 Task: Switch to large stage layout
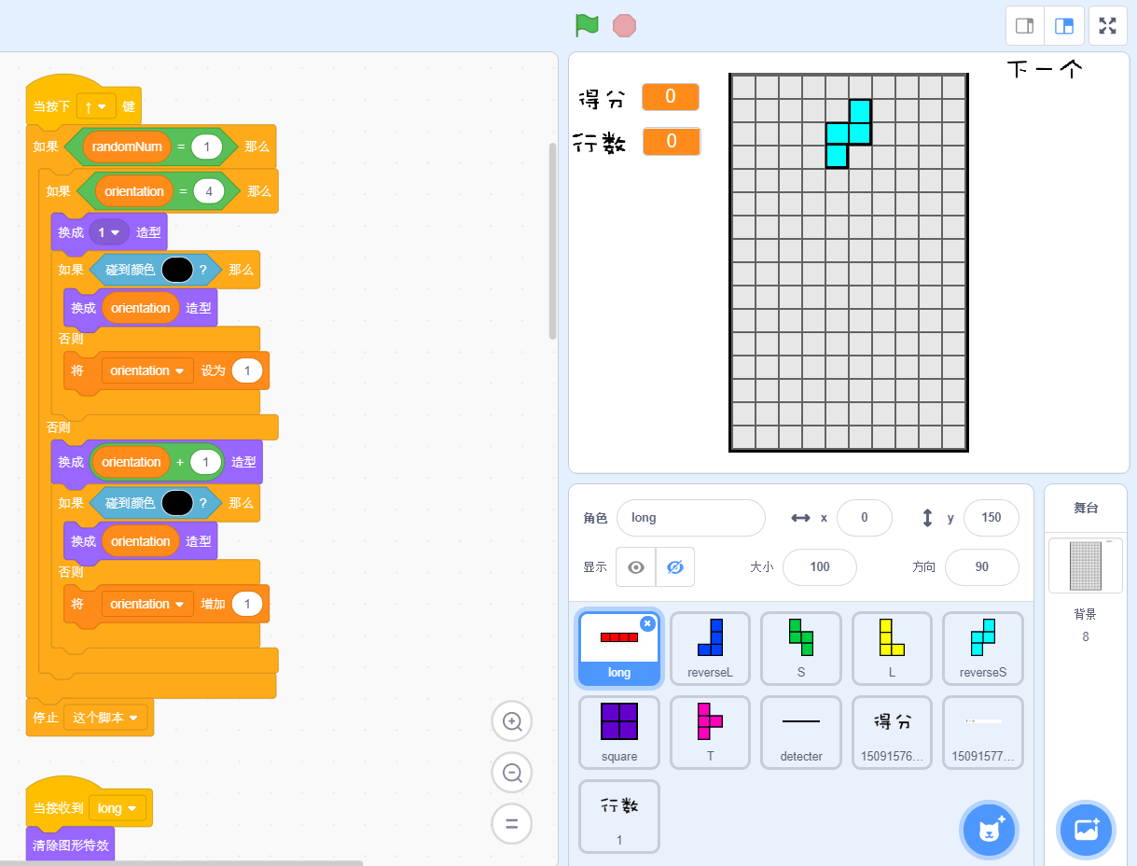[x=1063, y=25]
